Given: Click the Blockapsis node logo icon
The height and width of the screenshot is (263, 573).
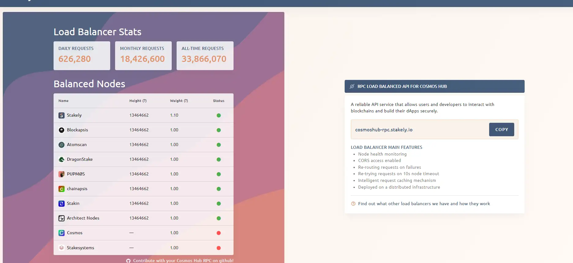Looking at the screenshot, I should click(x=62, y=130).
